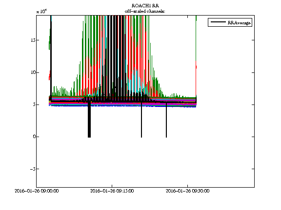Select the 2016-01-26 09:00:00 time label
Viewport: 281px width, 210px height.
pos(37,191)
